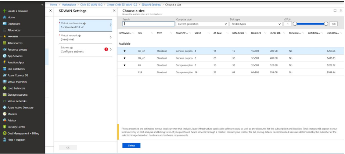Viewport: 345px width, 154px height.
Task: Click the $565.44 price cell
Action: pos(331,72)
